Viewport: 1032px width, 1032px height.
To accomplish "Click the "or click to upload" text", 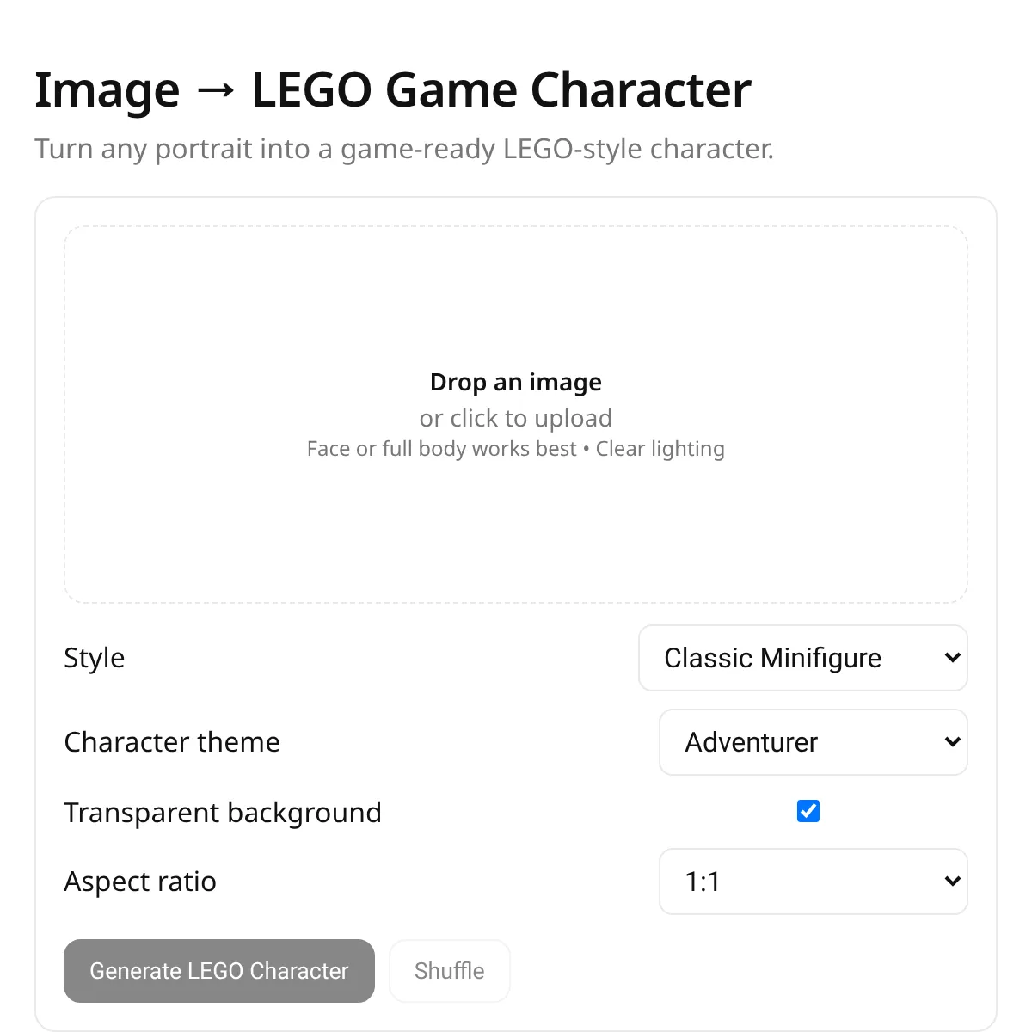I will click(x=516, y=418).
